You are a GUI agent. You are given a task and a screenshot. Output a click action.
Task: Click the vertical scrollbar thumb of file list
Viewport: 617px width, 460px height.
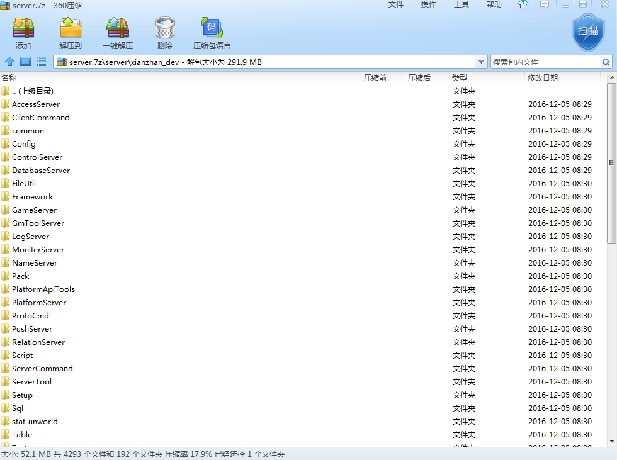pyautogui.click(x=611, y=164)
